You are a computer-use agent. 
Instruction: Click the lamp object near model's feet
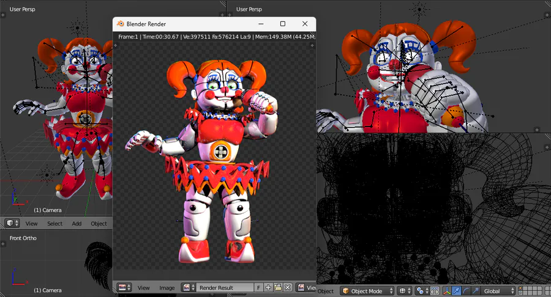click(47, 174)
